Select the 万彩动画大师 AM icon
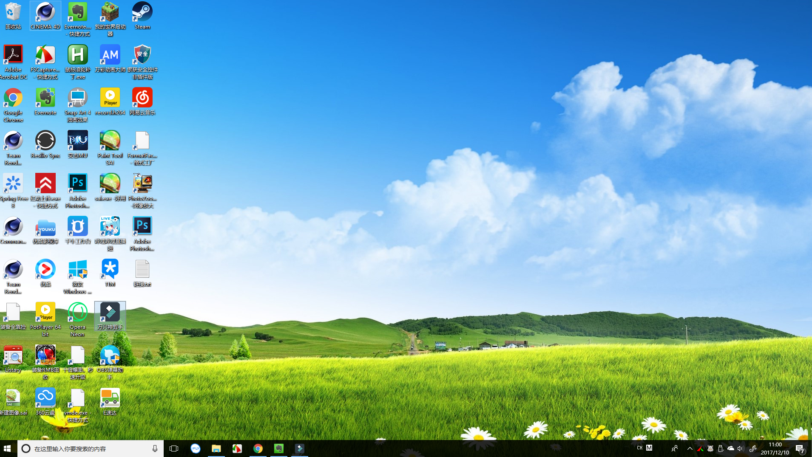 coord(110,59)
